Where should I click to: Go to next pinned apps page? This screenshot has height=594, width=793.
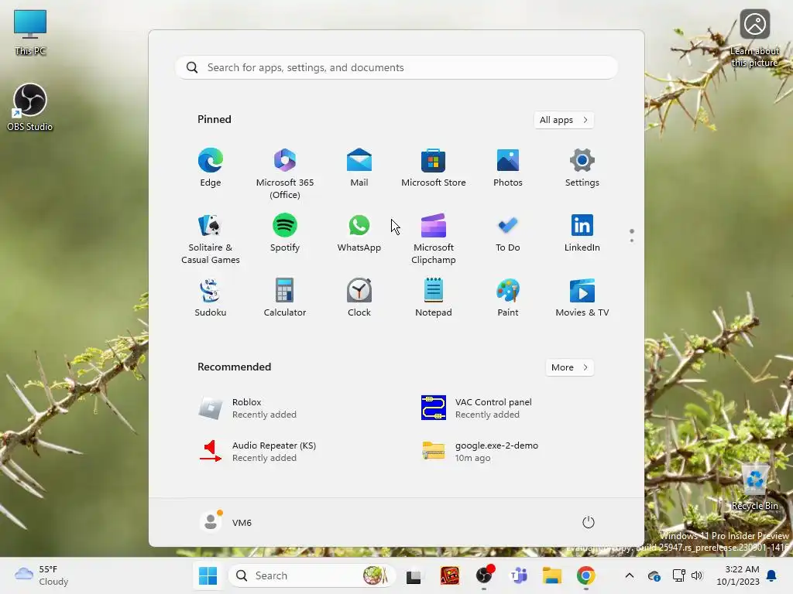pos(632,241)
